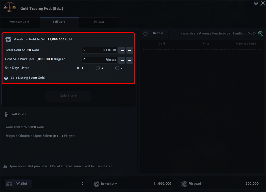Select 7 days sale listing duration
Viewport: 266px width, 192px height.
pyautogui.click(x=117, y=68)
